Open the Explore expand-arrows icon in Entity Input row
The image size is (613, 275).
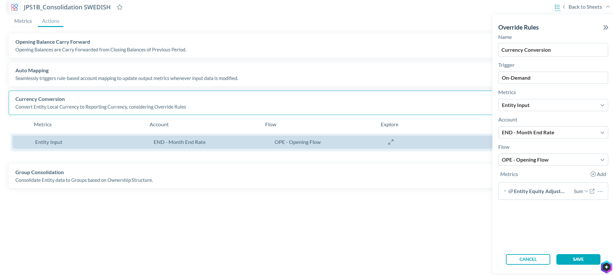[391, 142]
